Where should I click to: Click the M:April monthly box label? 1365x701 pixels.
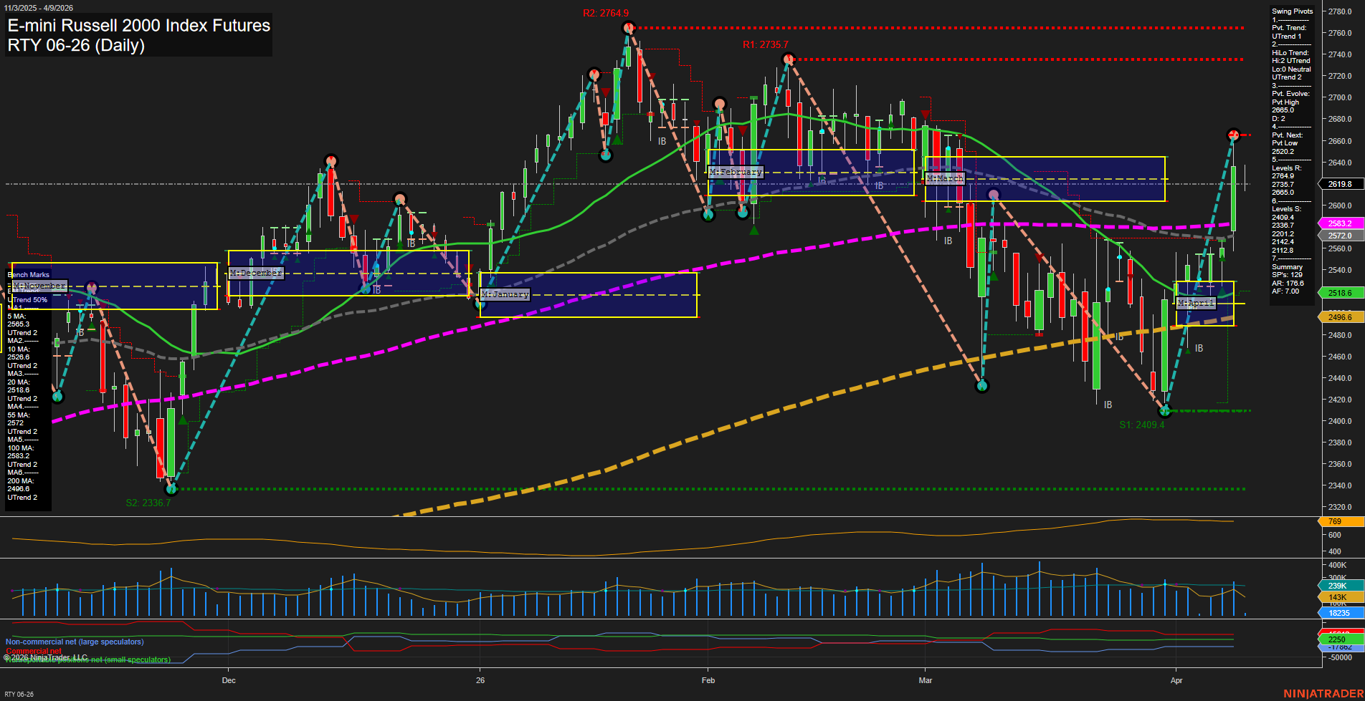tap(1196, 304)
